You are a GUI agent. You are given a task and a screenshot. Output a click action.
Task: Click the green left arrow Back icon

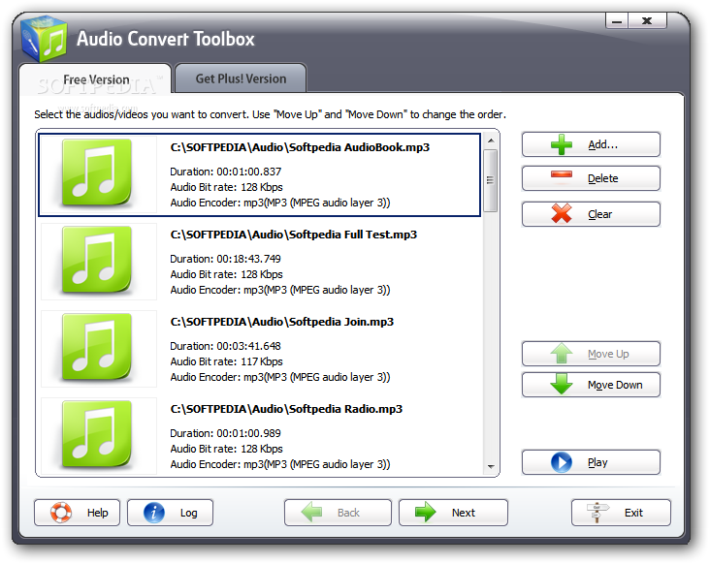[x=311, y=512]
